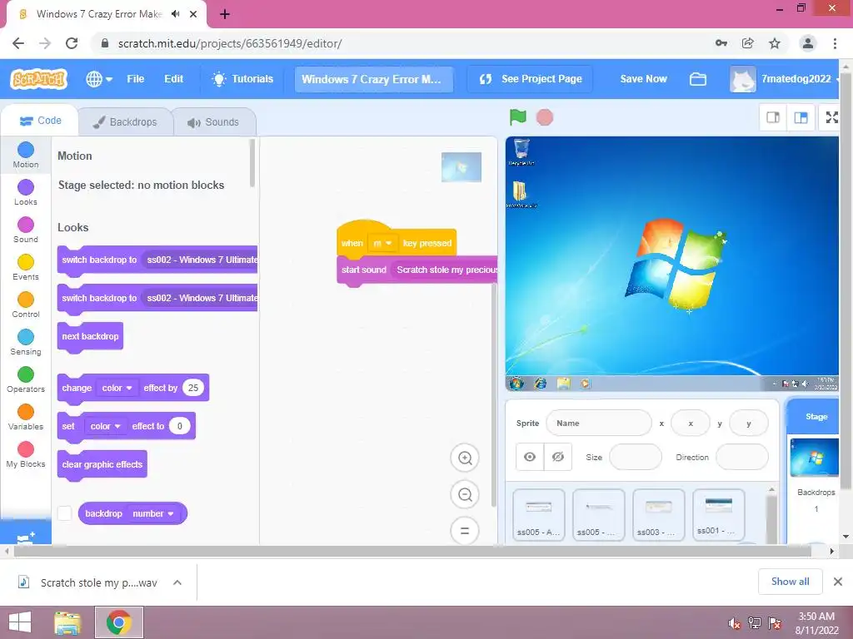Open the language globe menu
Screen dimensions: 853x639
(x=99, y=79)
